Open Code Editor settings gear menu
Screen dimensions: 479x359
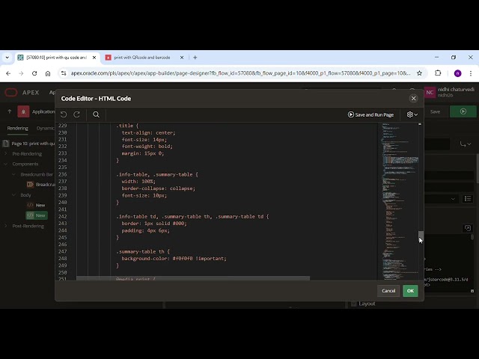pos(412,114)
